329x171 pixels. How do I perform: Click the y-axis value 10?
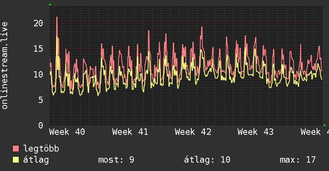point(38,74)
